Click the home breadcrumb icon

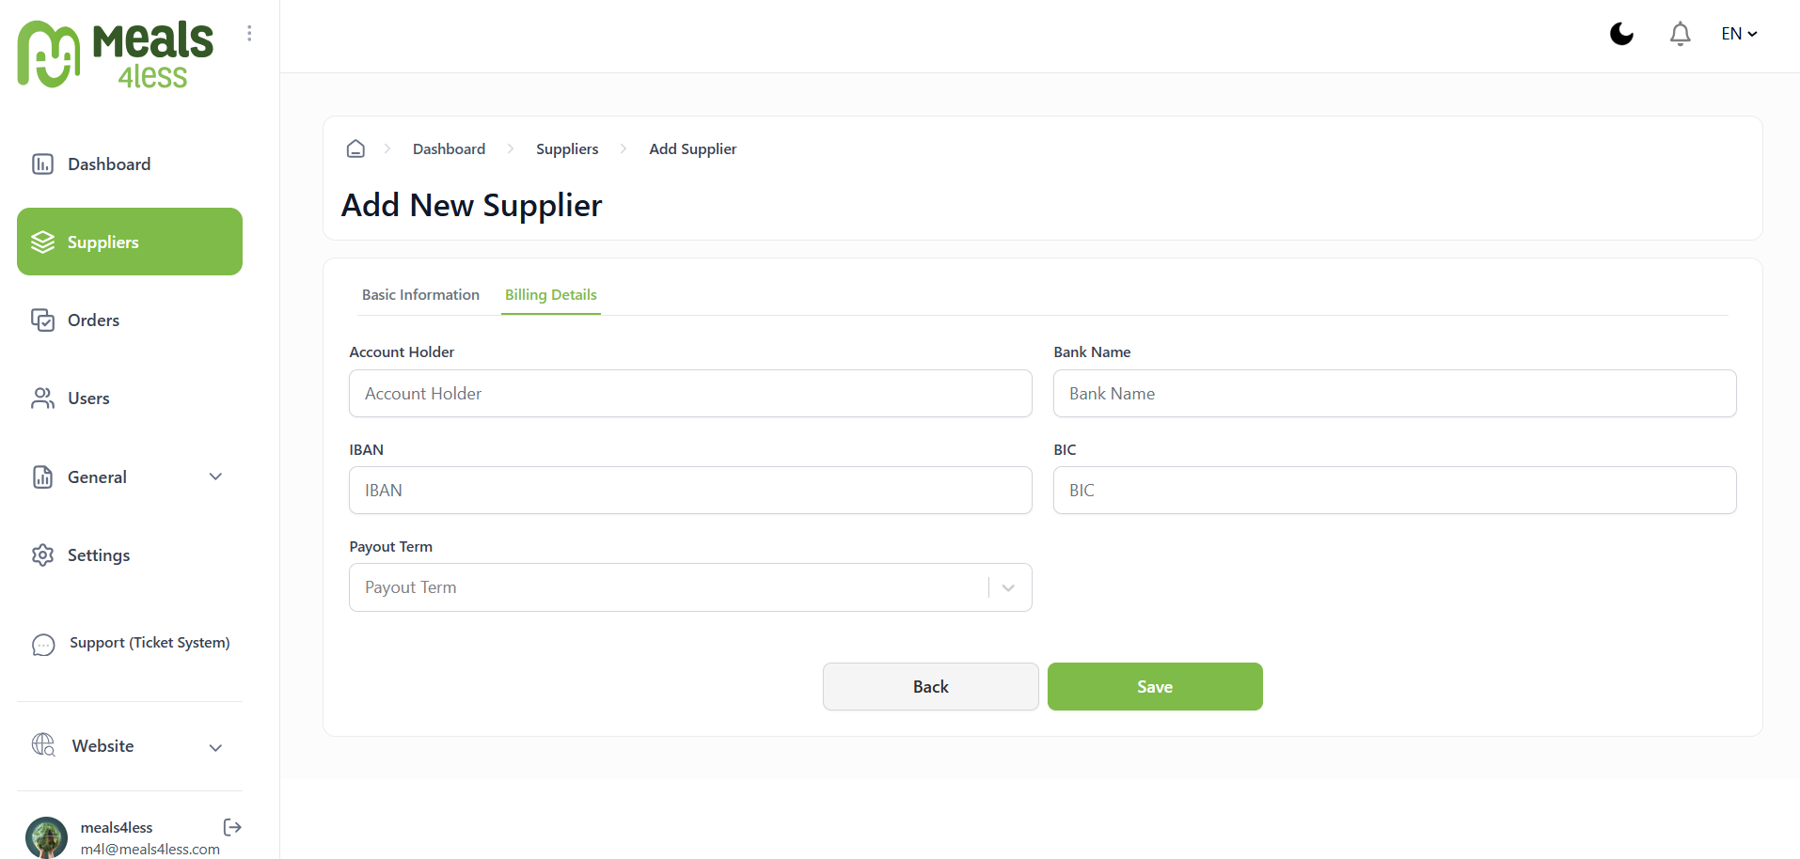355,148
